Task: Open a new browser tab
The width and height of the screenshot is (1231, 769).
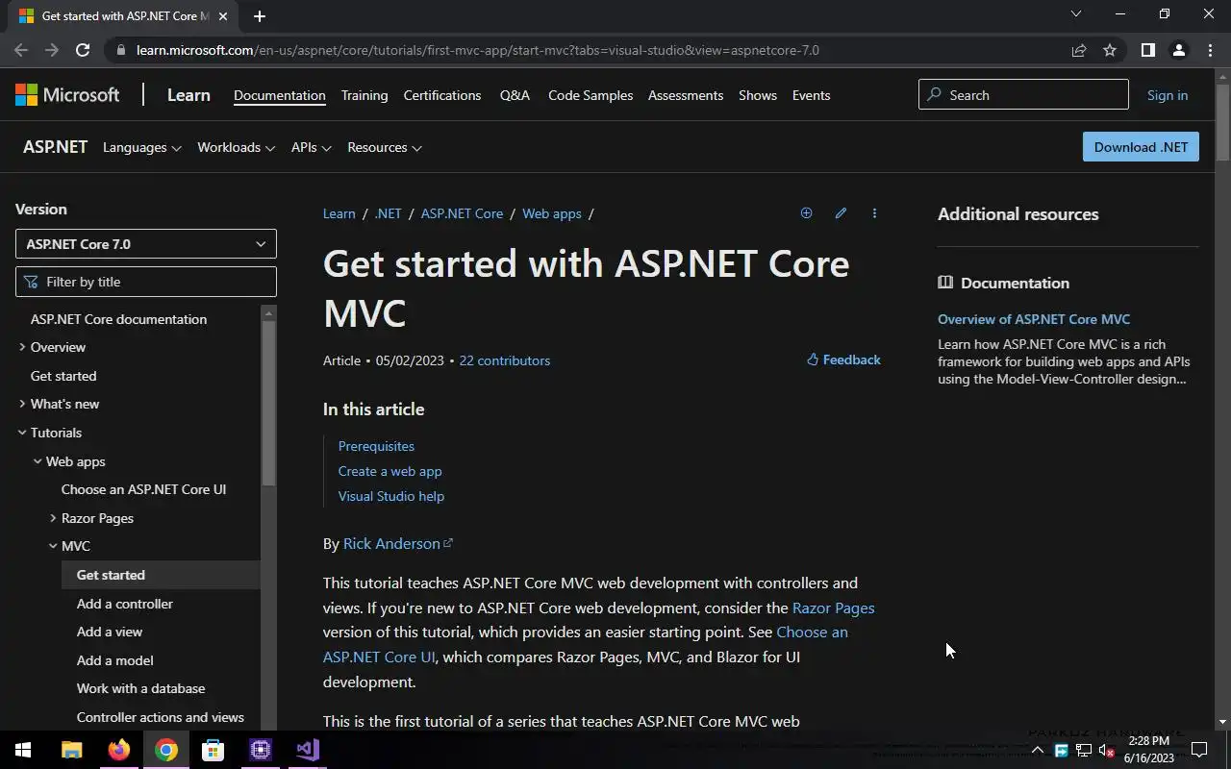Action: (x=259, y=15)
